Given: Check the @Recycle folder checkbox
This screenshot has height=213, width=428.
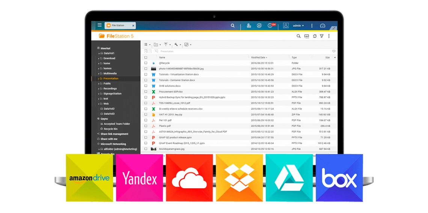Looking at the screenshot, I should (x=146, y=63).
